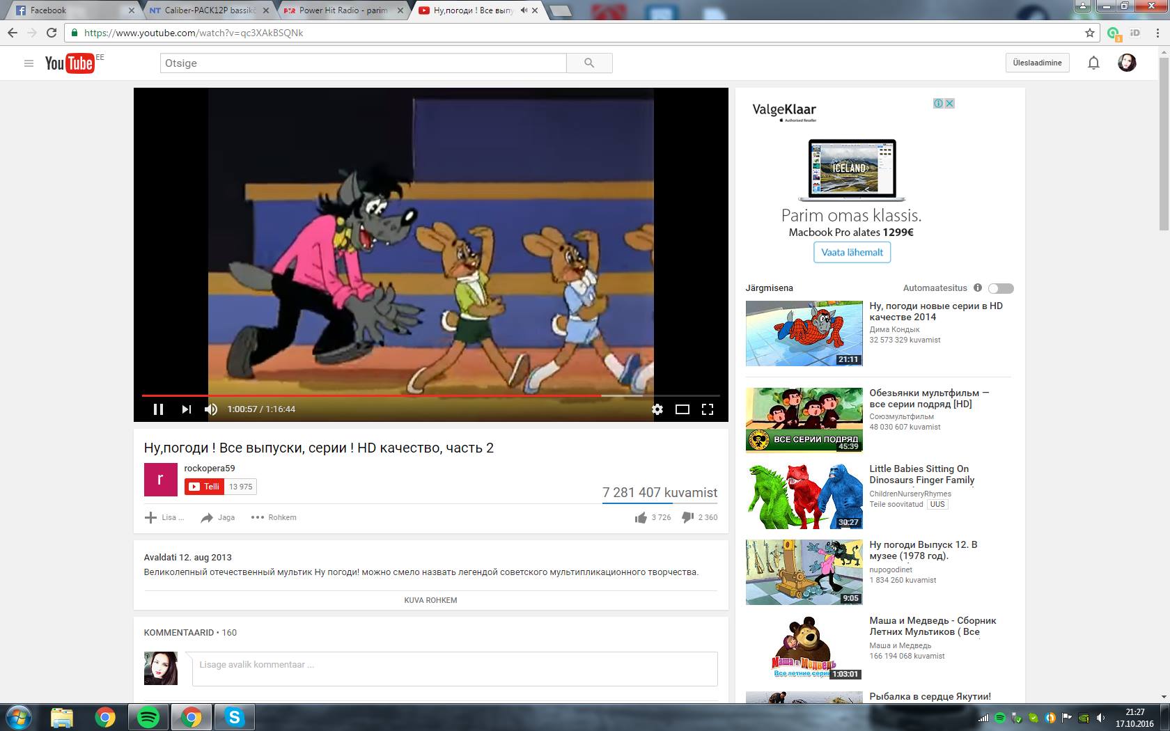Open Little Babies Sitting On Dinosaurs thumbnail
The height and width of the screenshot is (731, 1170).
tap(804, 496)
